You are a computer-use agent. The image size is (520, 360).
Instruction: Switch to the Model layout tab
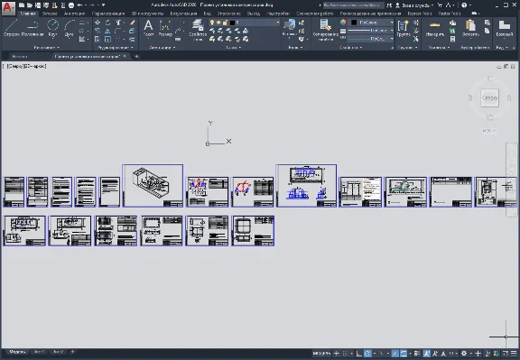[x=17, y=352]
